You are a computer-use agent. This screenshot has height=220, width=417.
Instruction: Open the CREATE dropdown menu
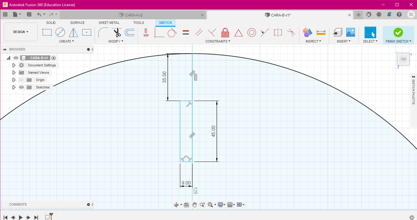click(x=67, y=41)
